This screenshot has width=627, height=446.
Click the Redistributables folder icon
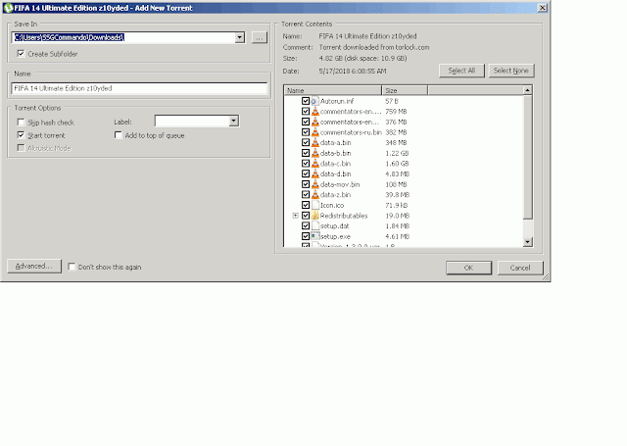point(315,216)
